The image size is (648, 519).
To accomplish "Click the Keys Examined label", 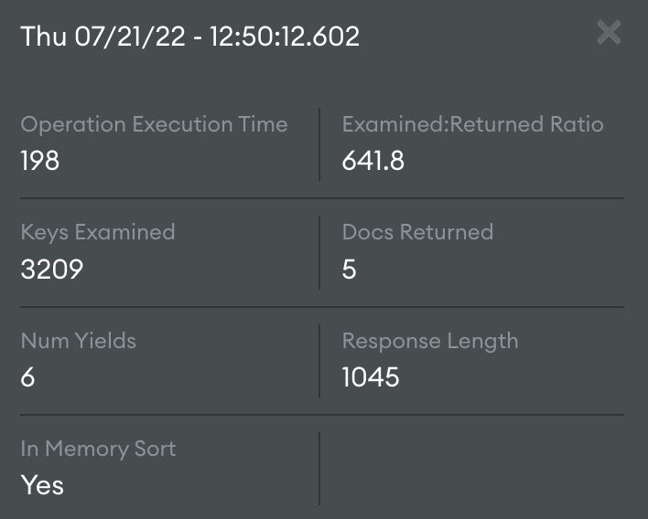I will click(98, 232).
